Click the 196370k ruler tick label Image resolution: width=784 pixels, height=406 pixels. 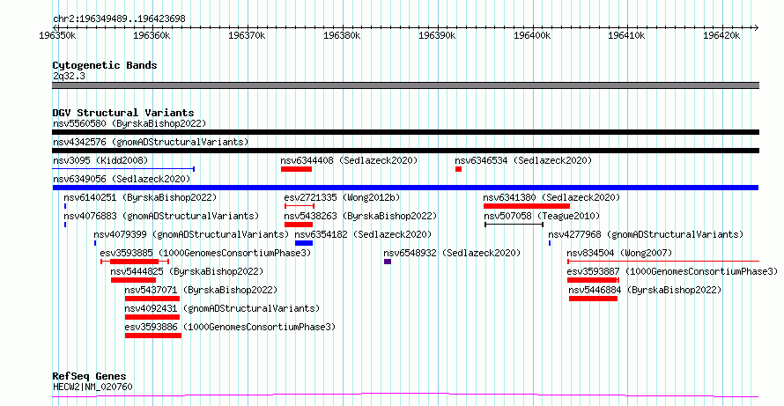click(248, 35)
